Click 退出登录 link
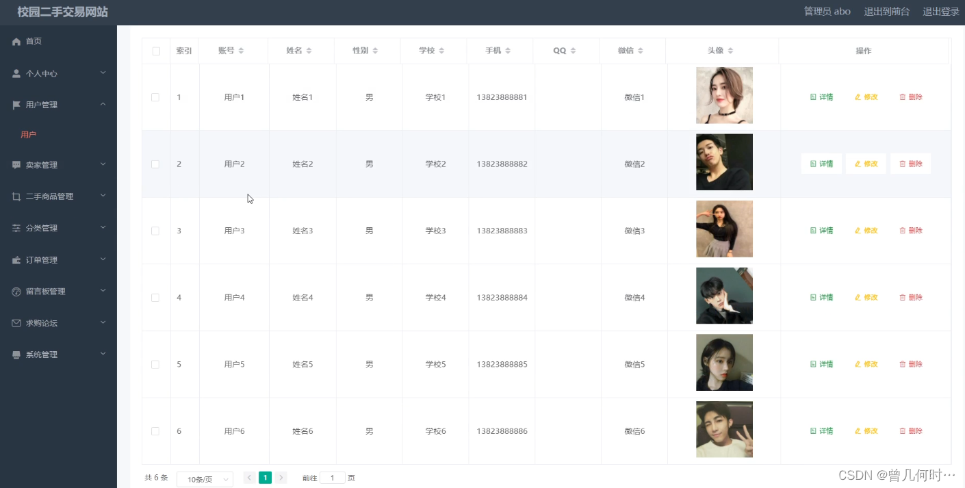Viewport: 965px width, 488px height. click(941, 12)
